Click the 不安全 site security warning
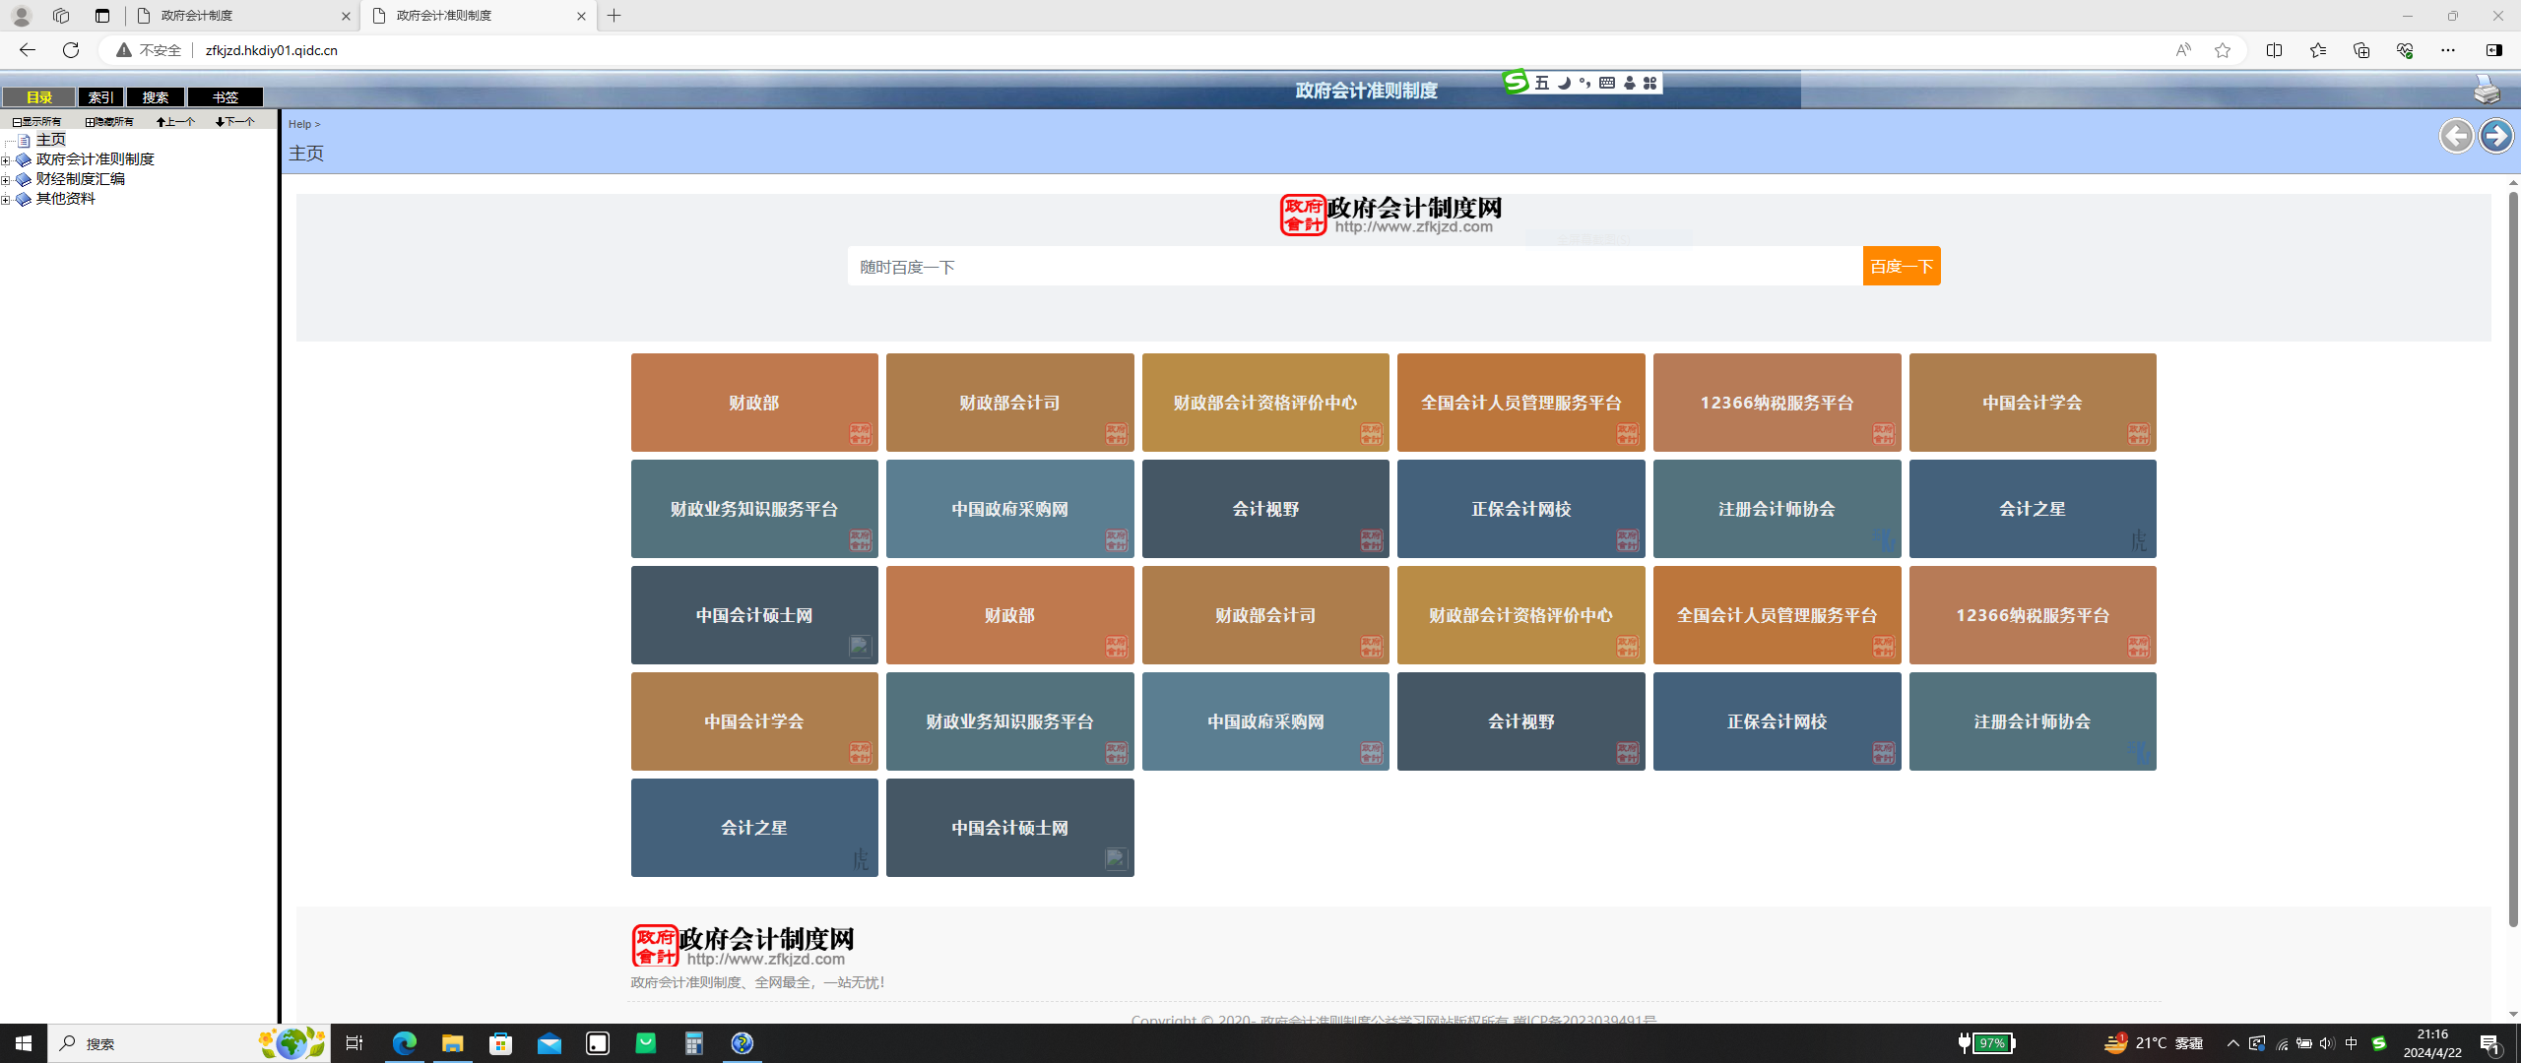2521x1063 pixels. 150,50
